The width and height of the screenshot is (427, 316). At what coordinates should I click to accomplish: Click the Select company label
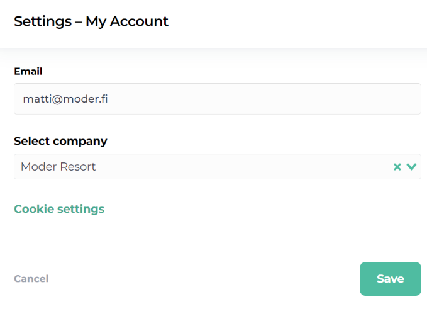point(60,141)
